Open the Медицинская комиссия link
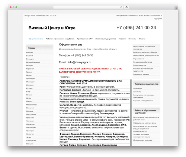 tap(142, 140)
